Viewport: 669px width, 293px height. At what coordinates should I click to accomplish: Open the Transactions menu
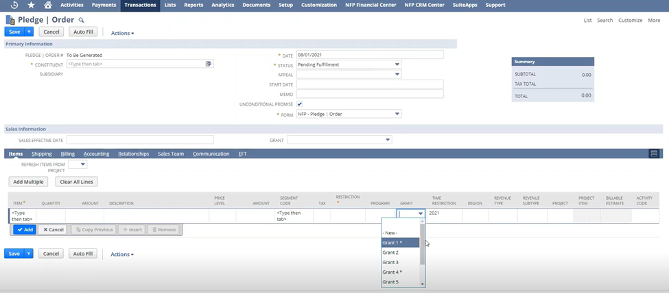click(x=141, y=5)
